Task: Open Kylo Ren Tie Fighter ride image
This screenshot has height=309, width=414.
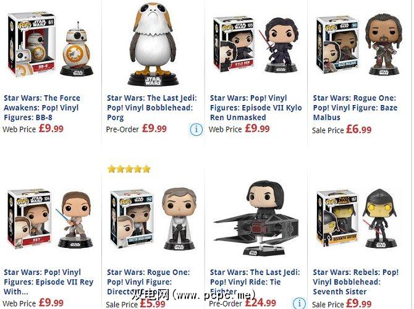Action: coord(256,218)
